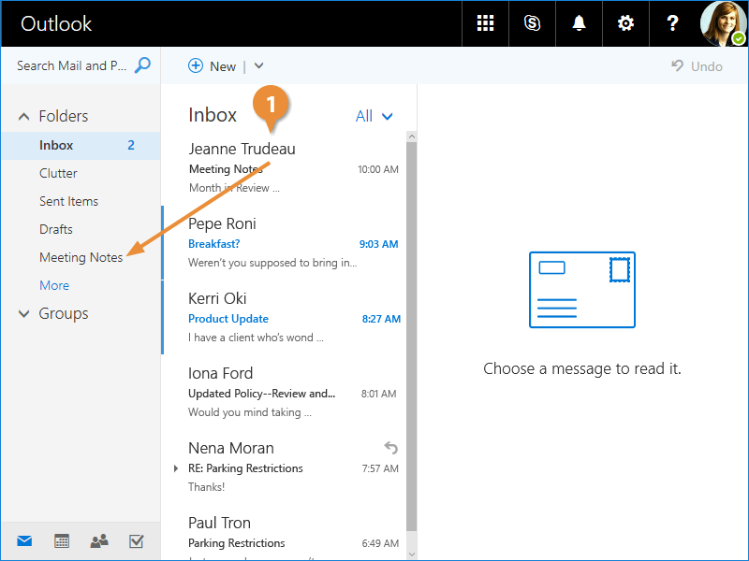Click the More folders link

[54, 285]
